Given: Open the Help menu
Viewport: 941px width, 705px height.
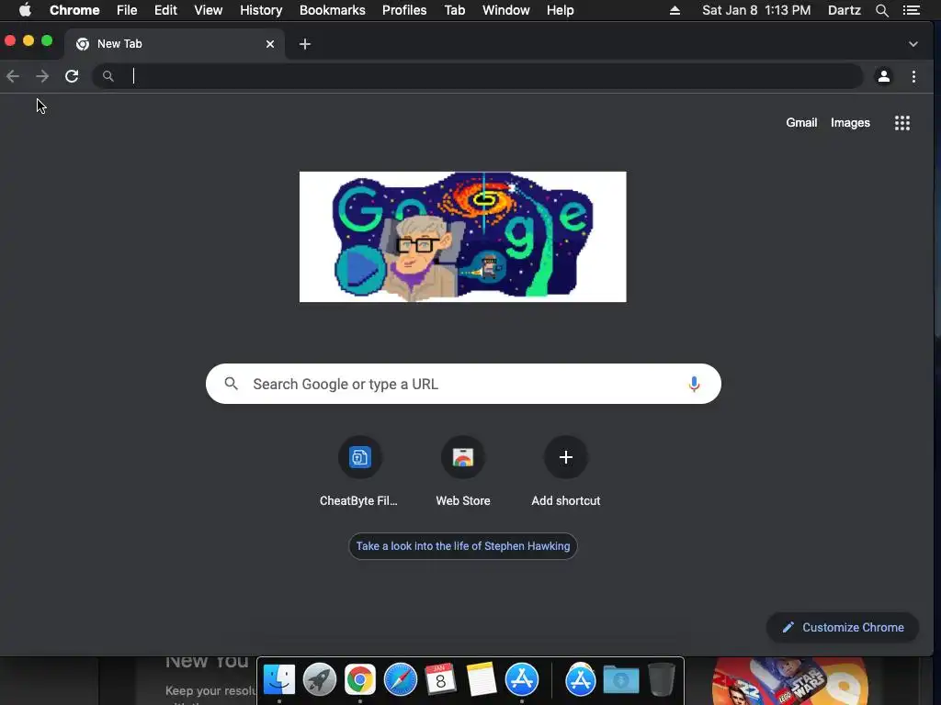Looking at the screenshot, I should [x=560, y=10].
